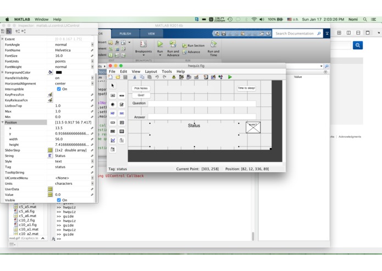Select the Time to sleep! button on canvas
Image resolution: width=382 pixels, height=271 pixels.
click(x=247, y=88)
